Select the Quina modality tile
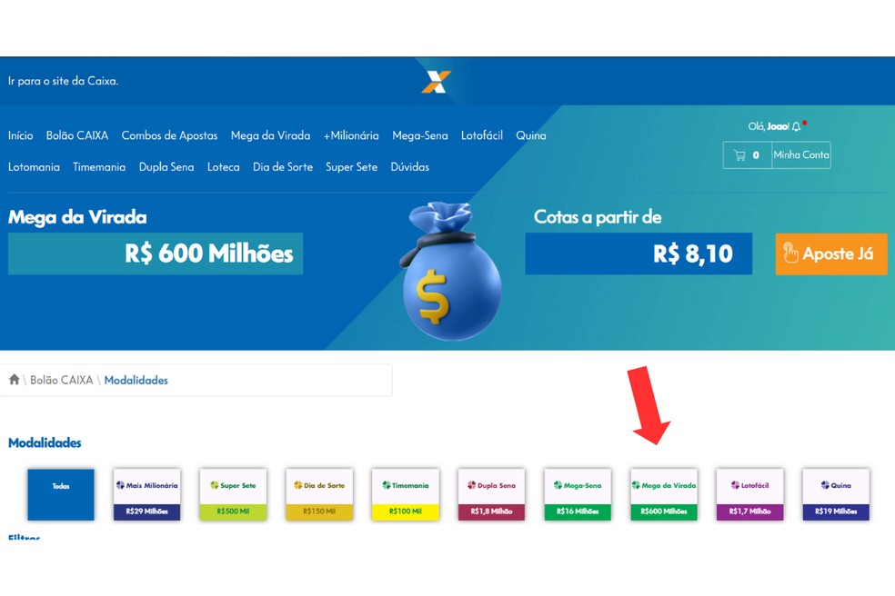 (x=836, y=494)
